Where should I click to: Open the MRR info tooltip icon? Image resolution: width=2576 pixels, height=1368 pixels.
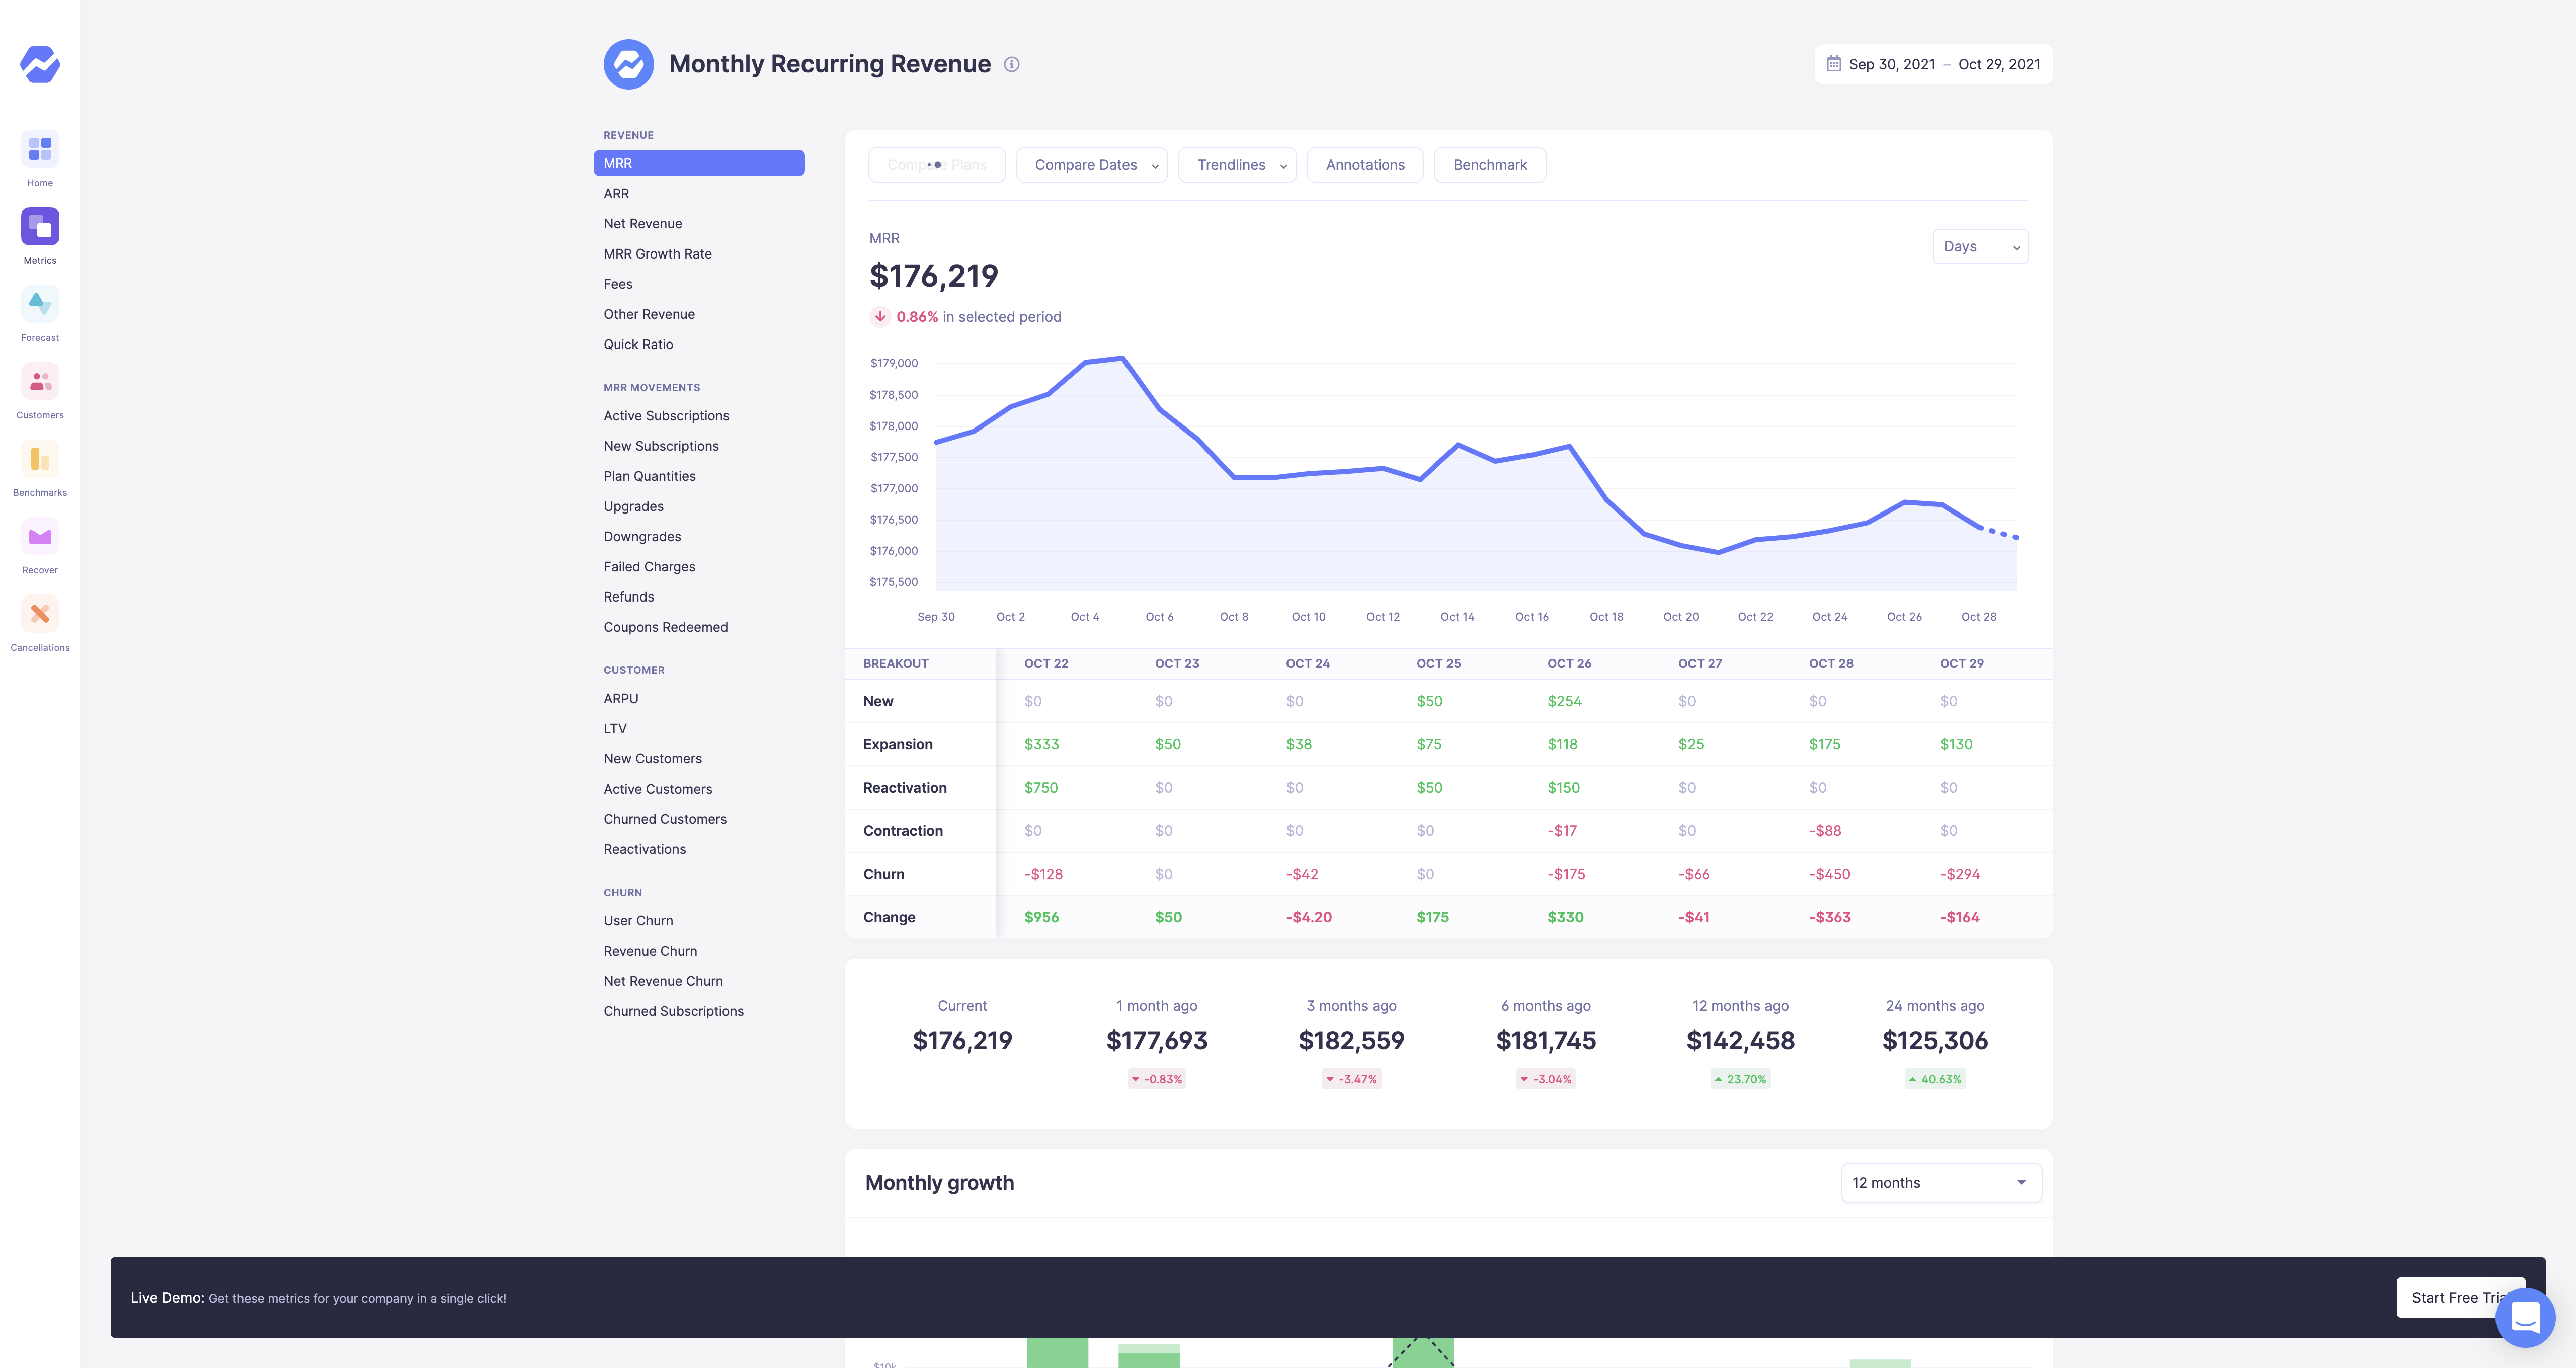[1013, 64]
